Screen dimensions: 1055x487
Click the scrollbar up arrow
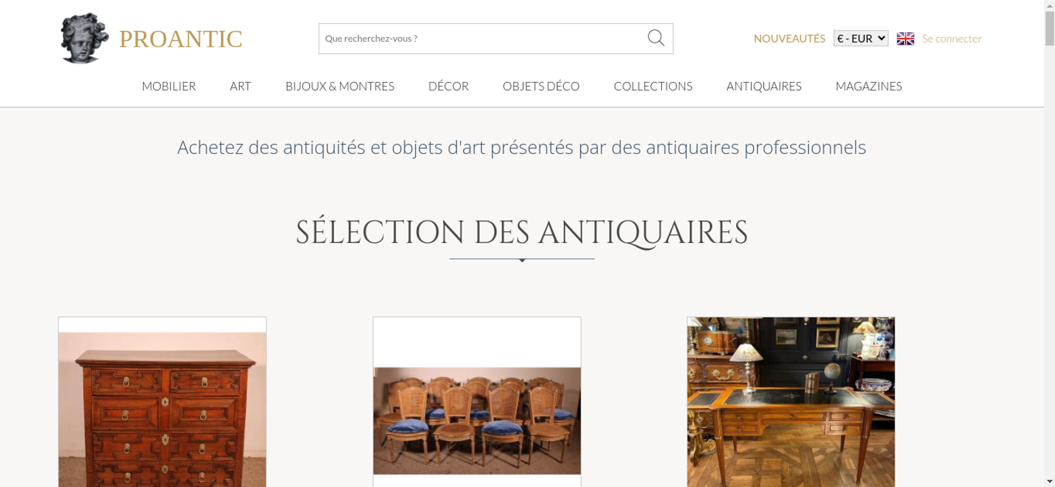(1050, 5)
